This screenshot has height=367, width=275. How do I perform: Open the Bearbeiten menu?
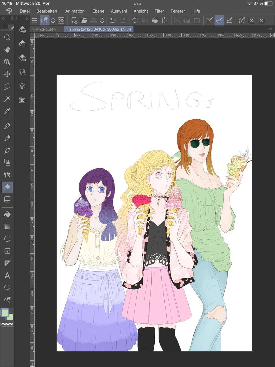pyautogui.click(x=47, y=11)
